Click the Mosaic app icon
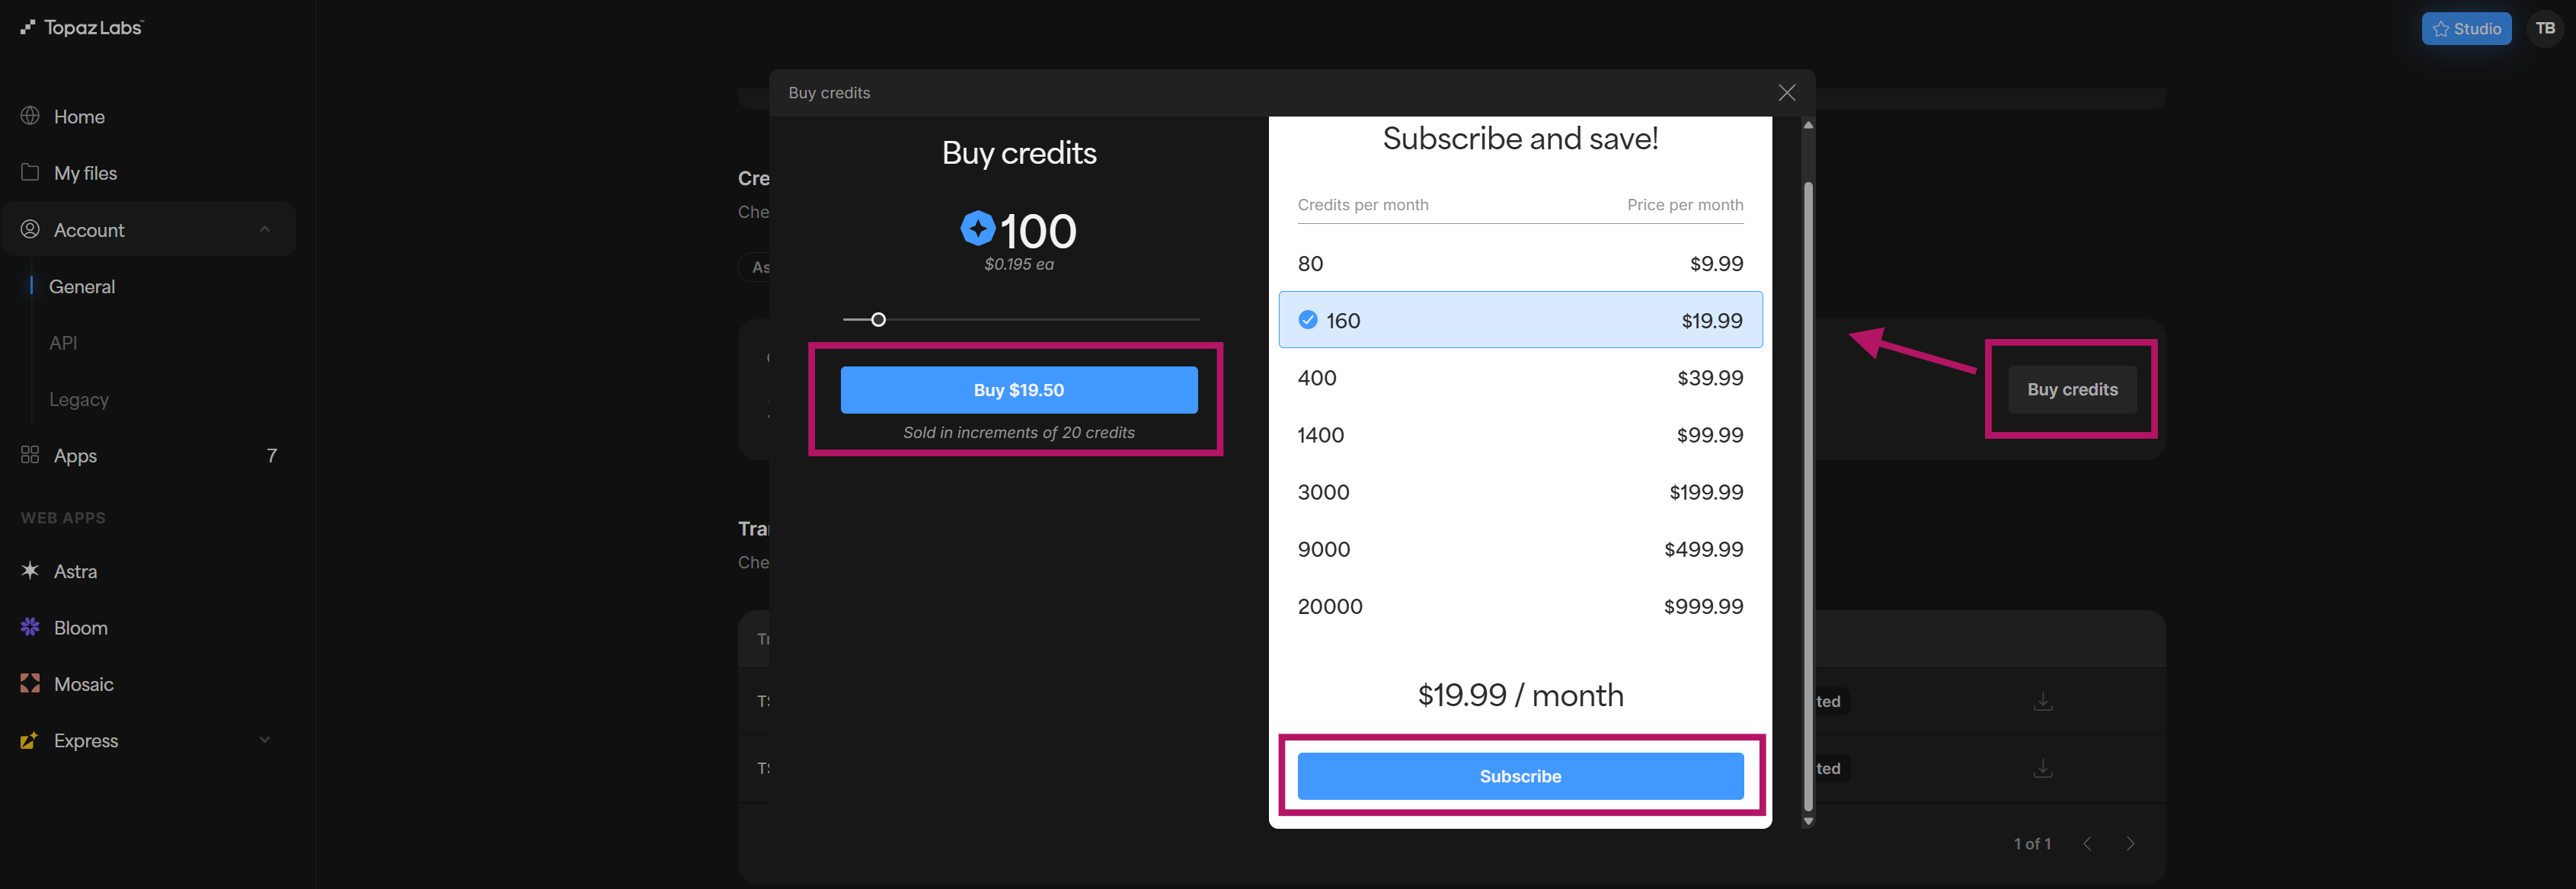2576x889 pixels. pyautogui.click(x=30, y=683)
